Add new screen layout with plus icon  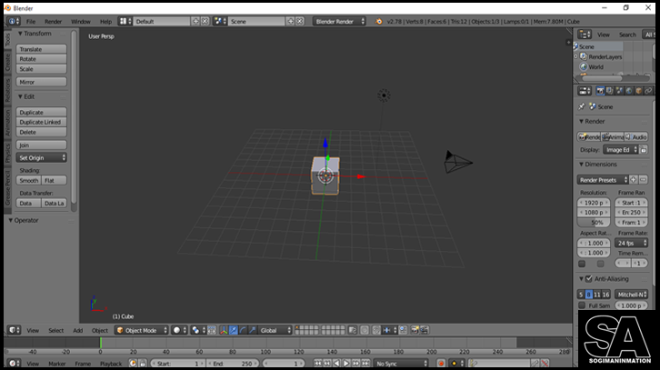[195, 21]
